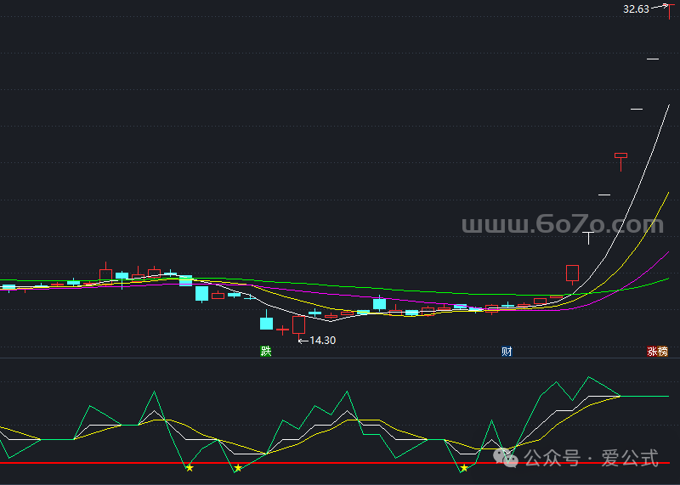This screenshot has height=485, width=680.
Task: Select the hollow red candle above 14.30
Action: click(x=298, y=324)
